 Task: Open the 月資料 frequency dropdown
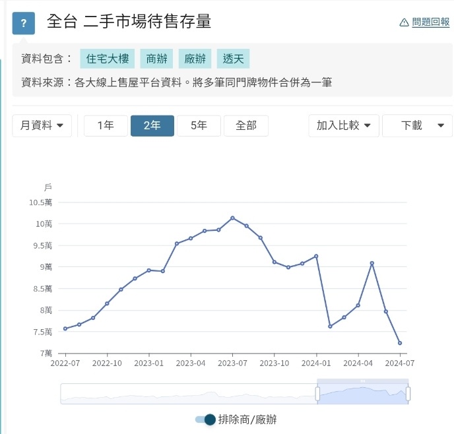pos(42,126)
